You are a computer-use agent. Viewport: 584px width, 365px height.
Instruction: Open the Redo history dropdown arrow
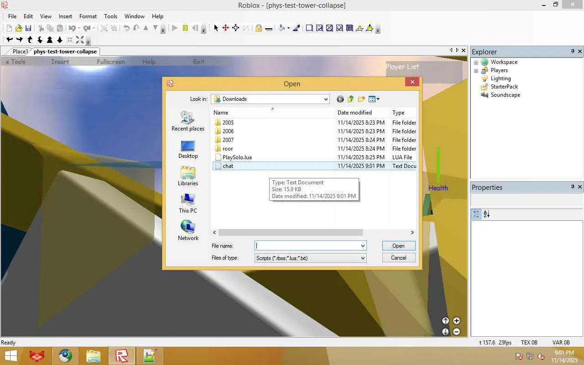coord(94,28)
